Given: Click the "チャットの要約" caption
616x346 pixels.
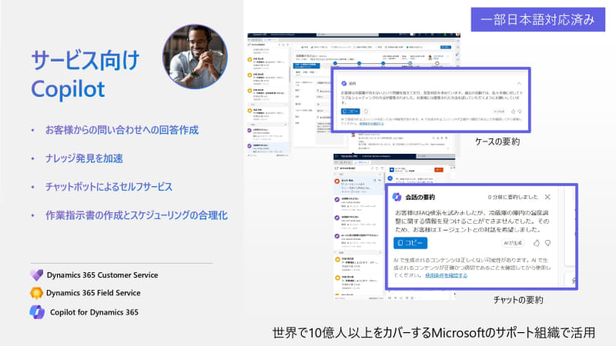Looking at the screenshot, I should [518, 300].
